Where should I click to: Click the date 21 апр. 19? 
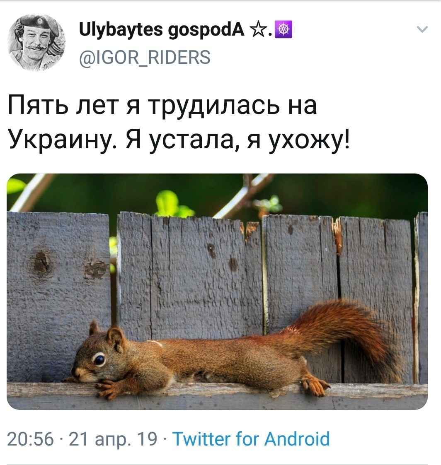coord(113,439)
